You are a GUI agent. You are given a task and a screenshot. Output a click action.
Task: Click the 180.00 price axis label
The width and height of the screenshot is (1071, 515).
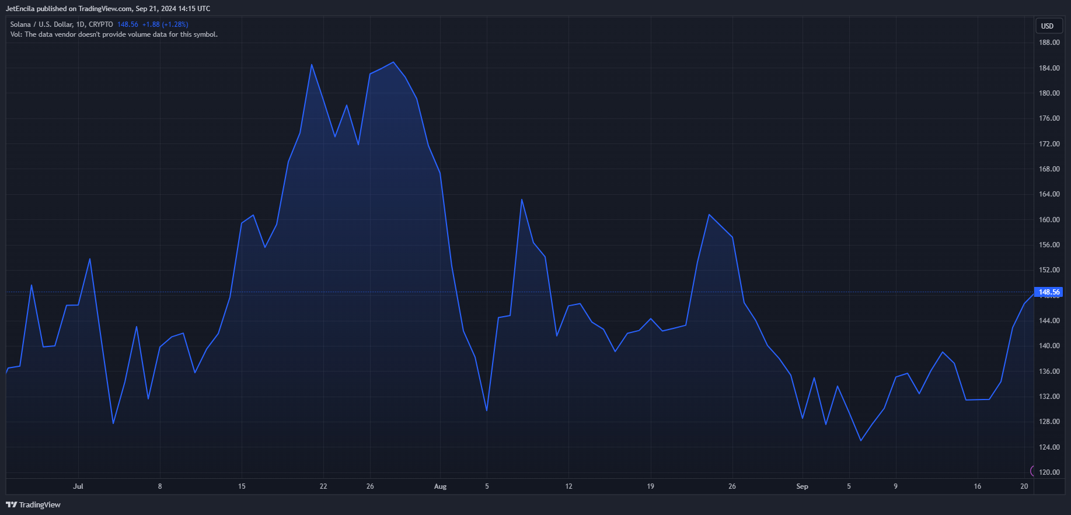coord(1049,93)
